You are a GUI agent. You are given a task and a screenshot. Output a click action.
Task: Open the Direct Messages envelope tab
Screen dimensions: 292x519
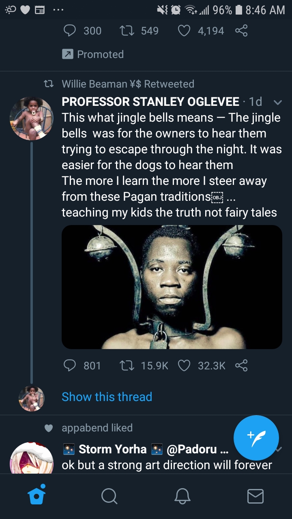255,496
